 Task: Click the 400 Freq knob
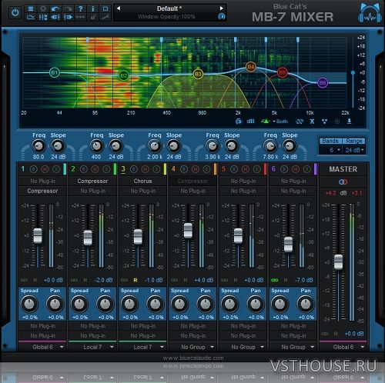point(96,146)
